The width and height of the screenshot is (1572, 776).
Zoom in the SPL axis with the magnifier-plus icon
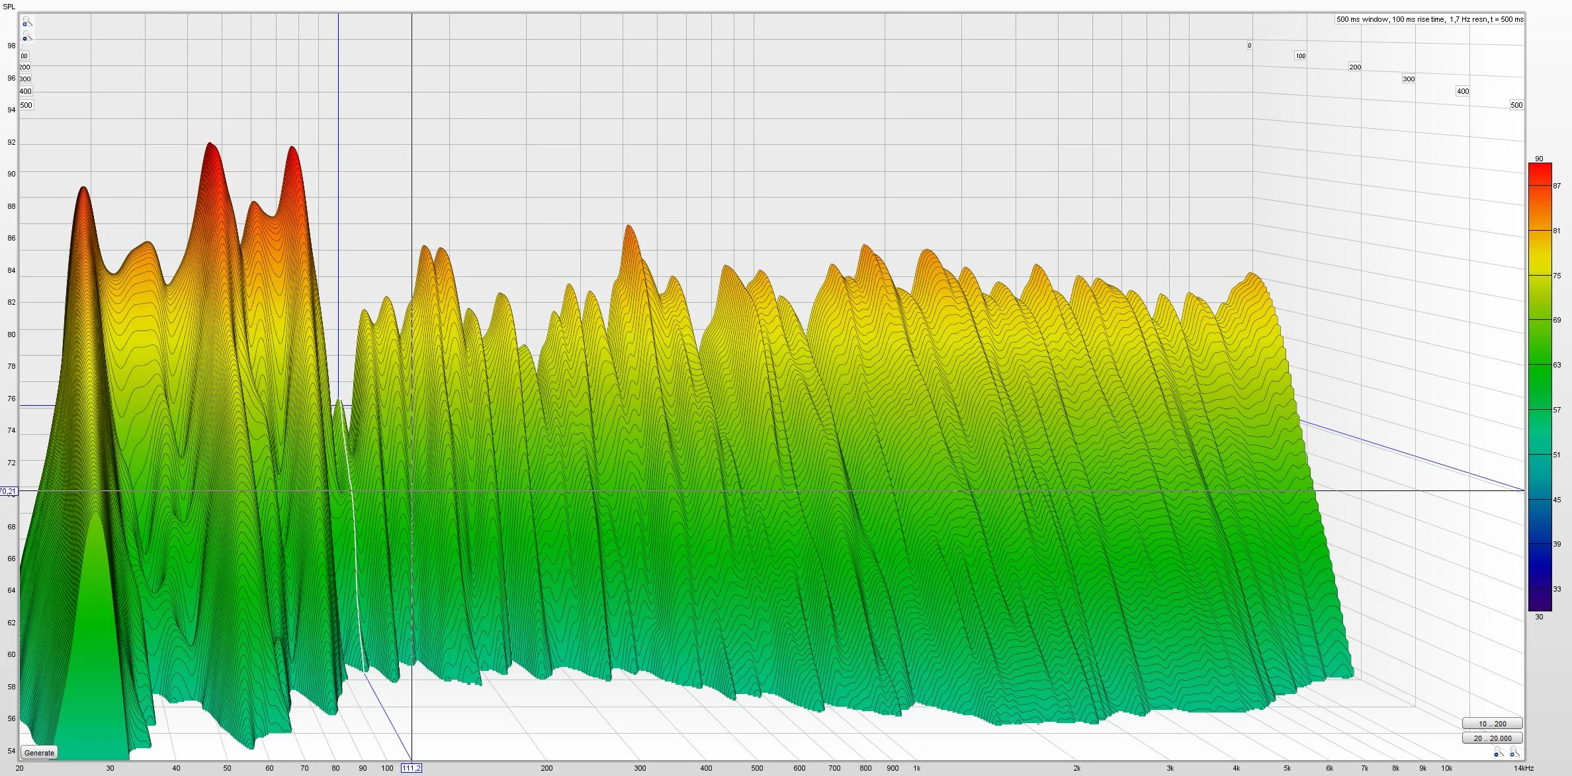click(27, 22)
